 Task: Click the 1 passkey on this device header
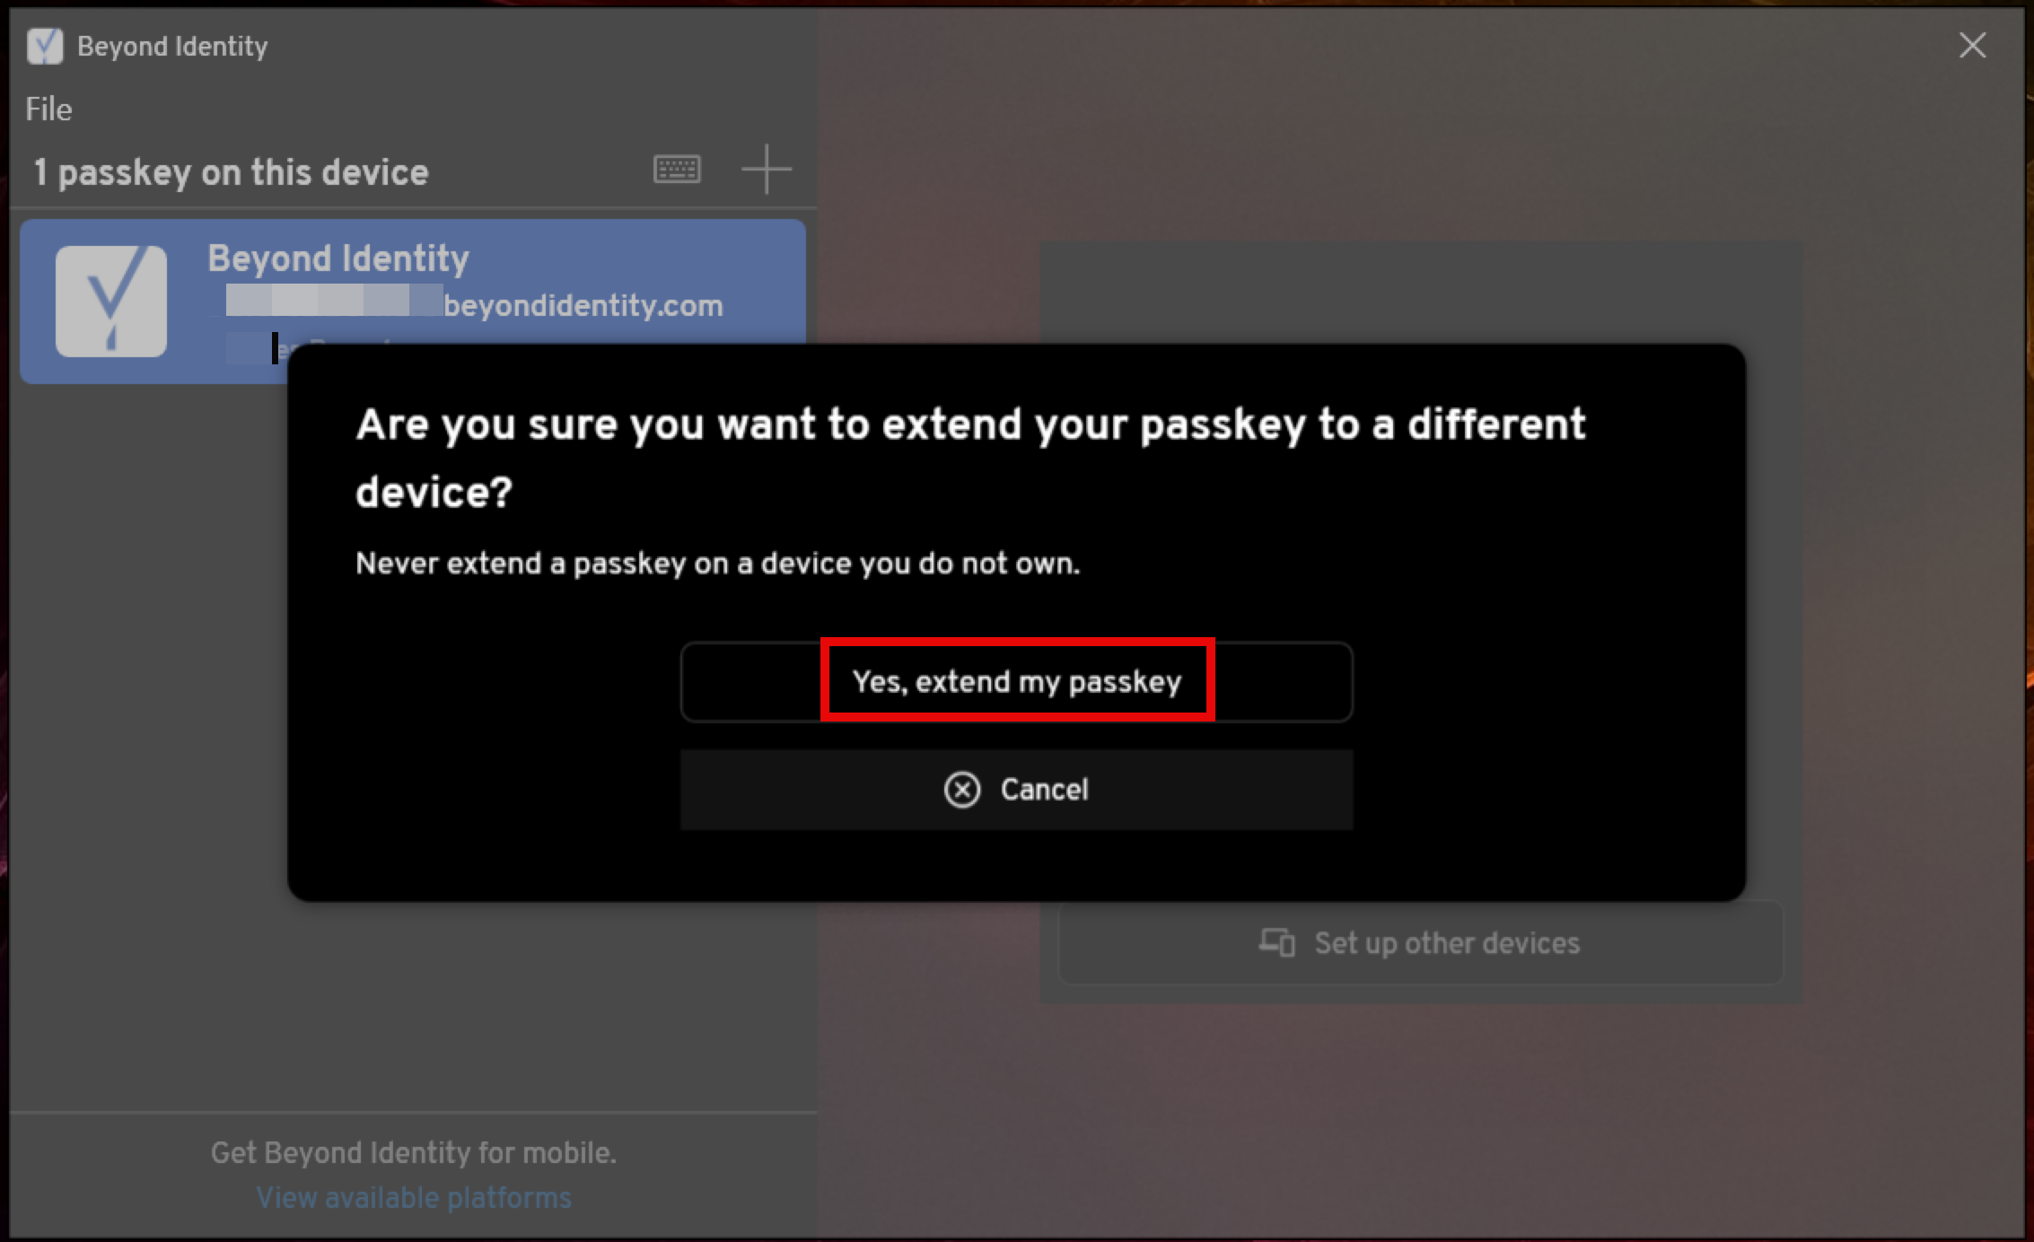(232, 171)
